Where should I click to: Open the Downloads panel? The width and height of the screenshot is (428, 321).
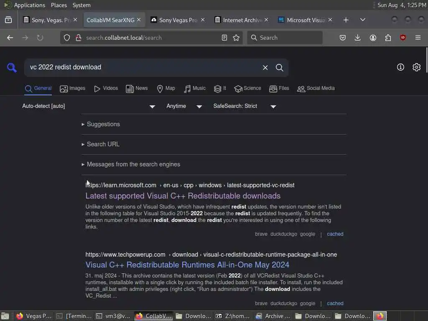(x=358, y=38)
